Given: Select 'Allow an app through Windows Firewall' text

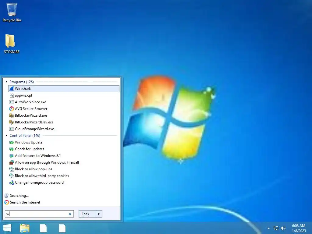Looking at the screenshot, I should pos(47,162).
